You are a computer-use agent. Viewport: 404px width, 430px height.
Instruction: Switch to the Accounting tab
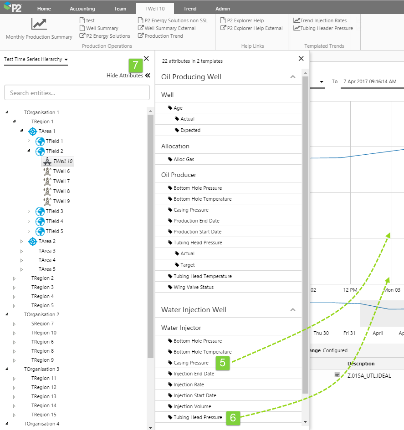(82, 9)
